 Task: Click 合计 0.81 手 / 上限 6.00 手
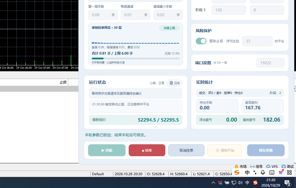[x=112, y=53]
